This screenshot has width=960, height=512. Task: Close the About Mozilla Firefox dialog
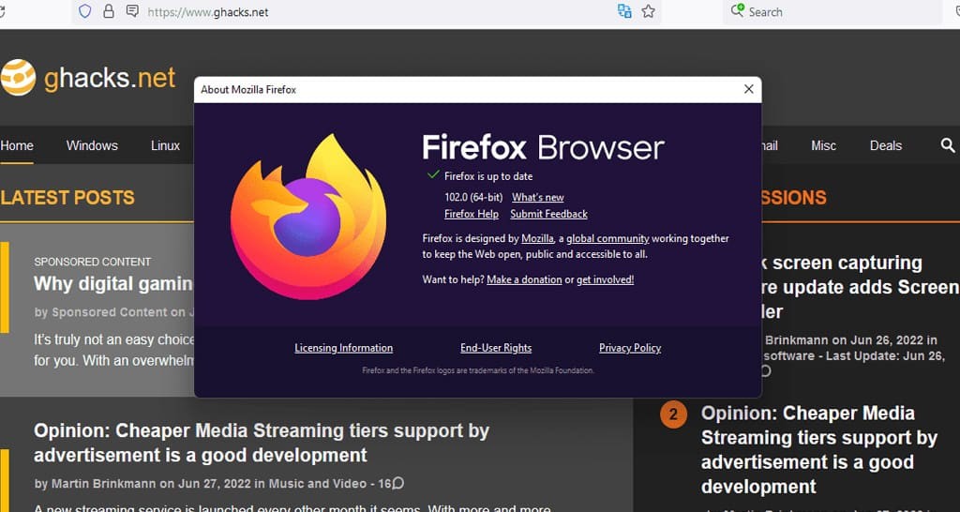coord(748,89)
